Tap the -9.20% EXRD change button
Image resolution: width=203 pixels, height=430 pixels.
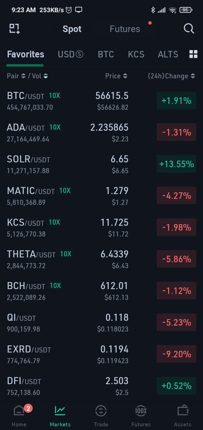point(176,354)
